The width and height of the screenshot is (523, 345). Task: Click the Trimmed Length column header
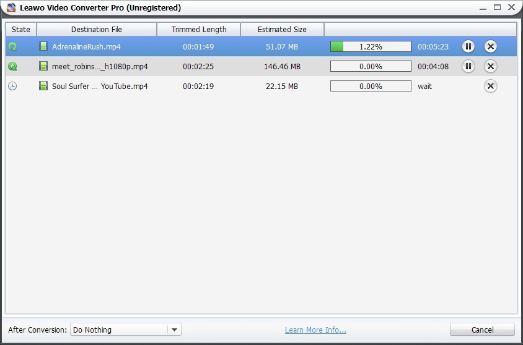(199, 29)
